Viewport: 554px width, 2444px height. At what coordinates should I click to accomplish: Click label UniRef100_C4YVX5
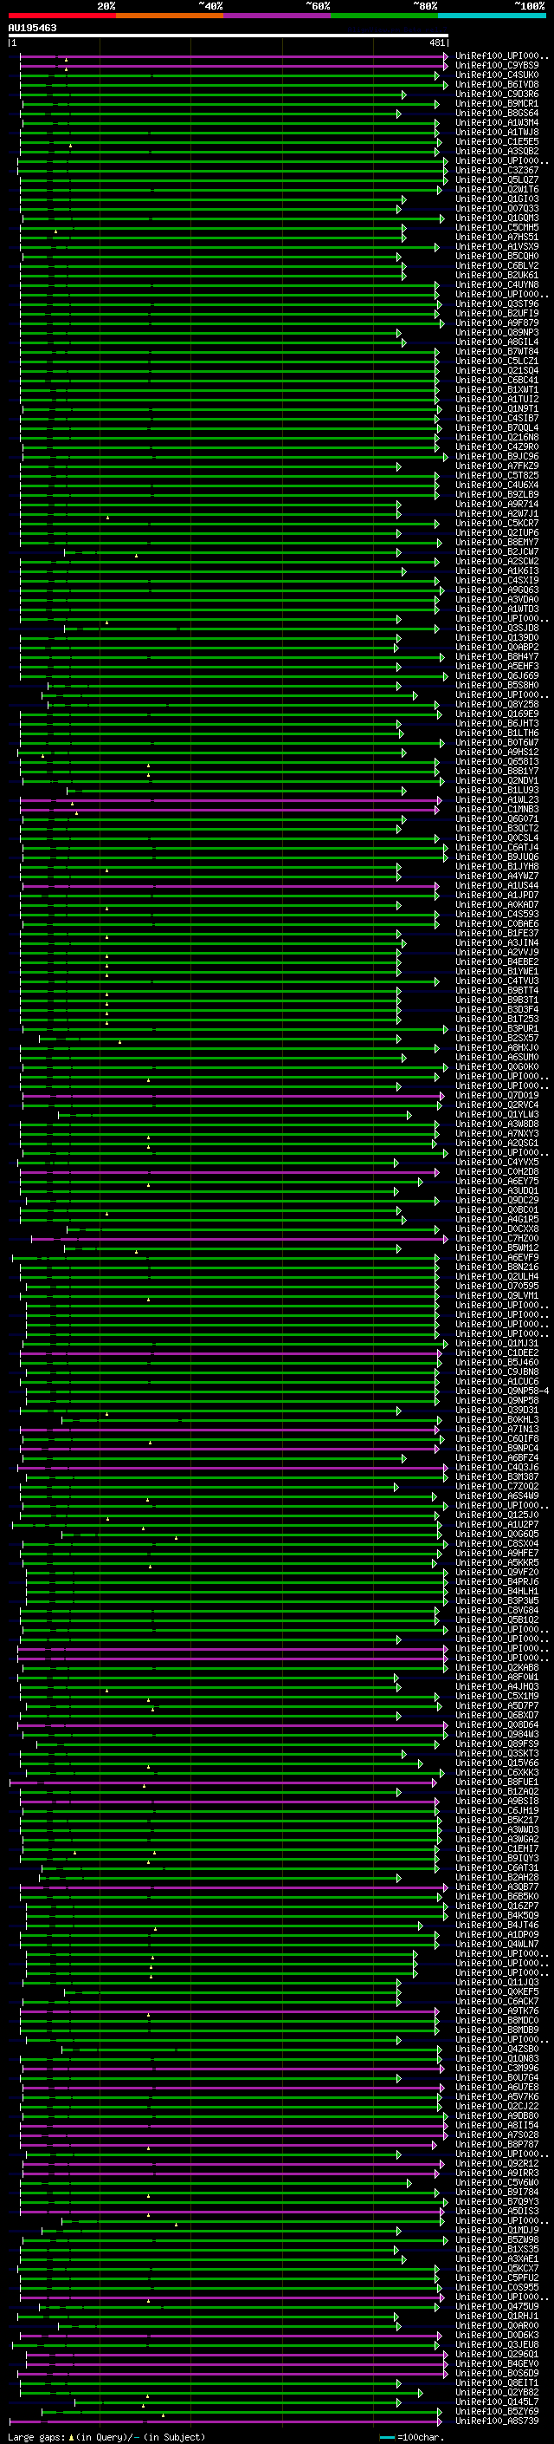pos(497,1163)
